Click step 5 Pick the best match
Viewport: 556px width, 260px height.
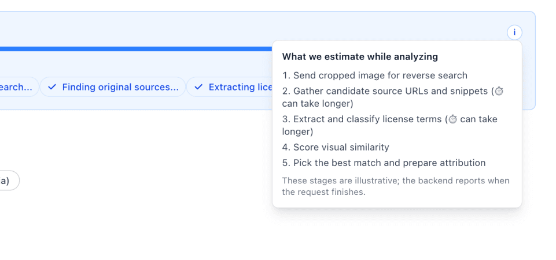pos(384,163)
